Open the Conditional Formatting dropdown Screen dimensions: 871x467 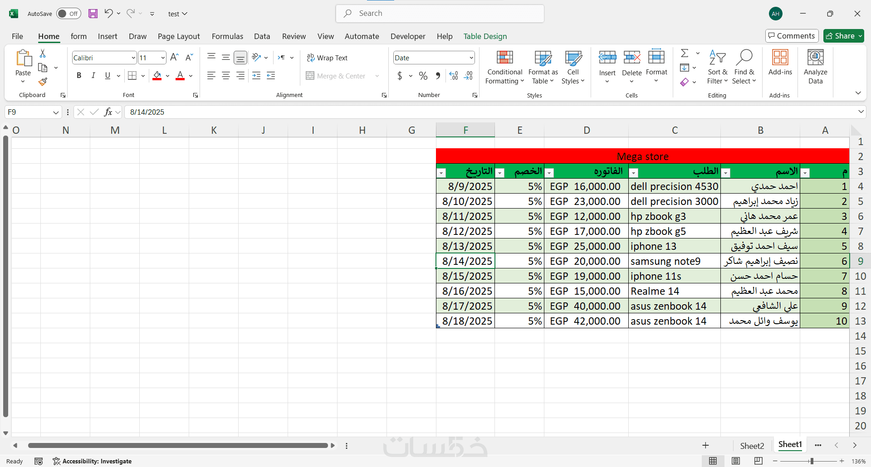pos(504,67)
